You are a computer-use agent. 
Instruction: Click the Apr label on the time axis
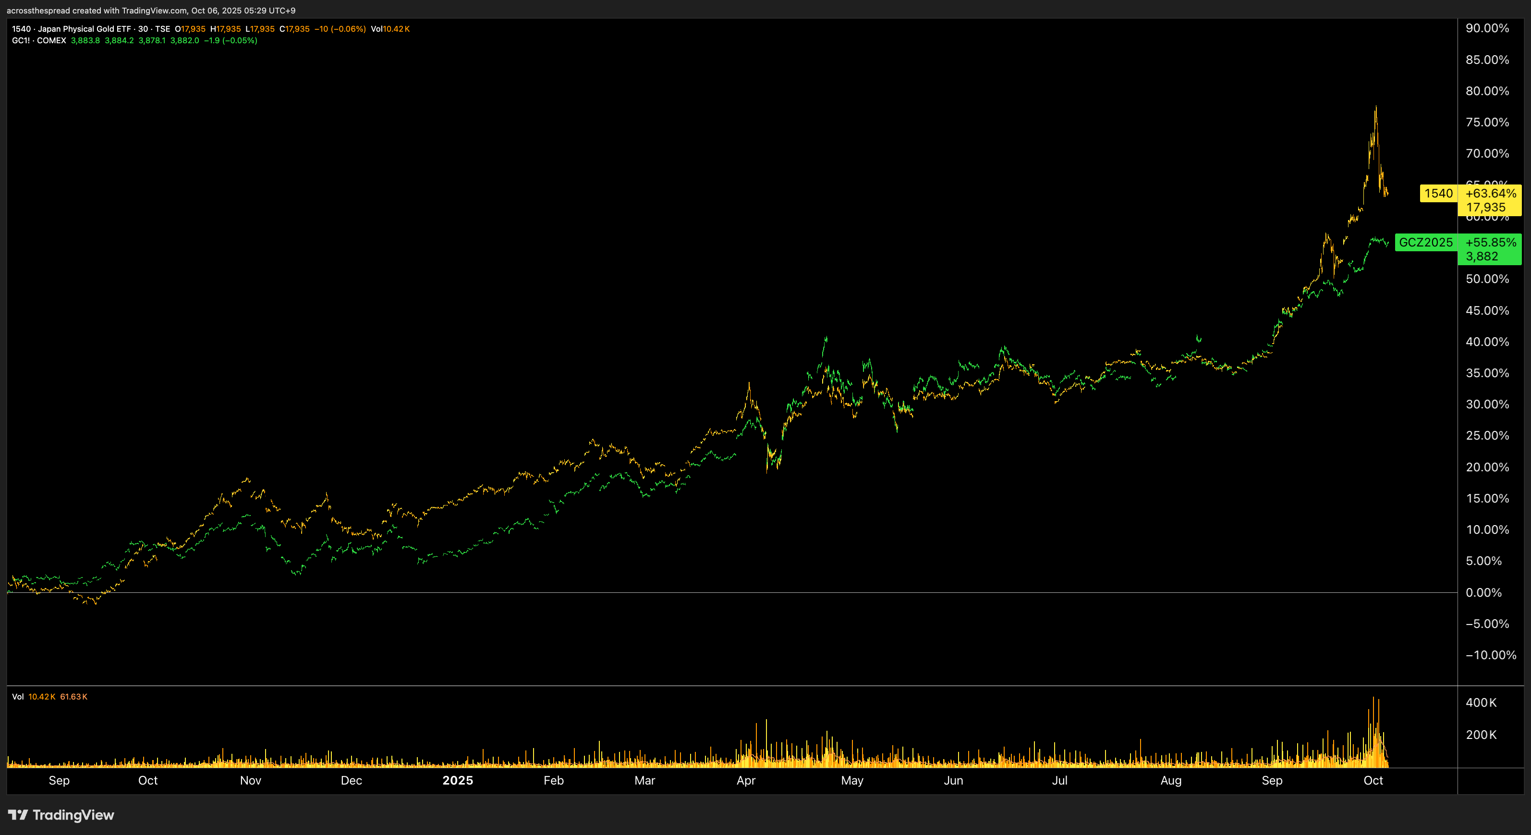(745, 780)
